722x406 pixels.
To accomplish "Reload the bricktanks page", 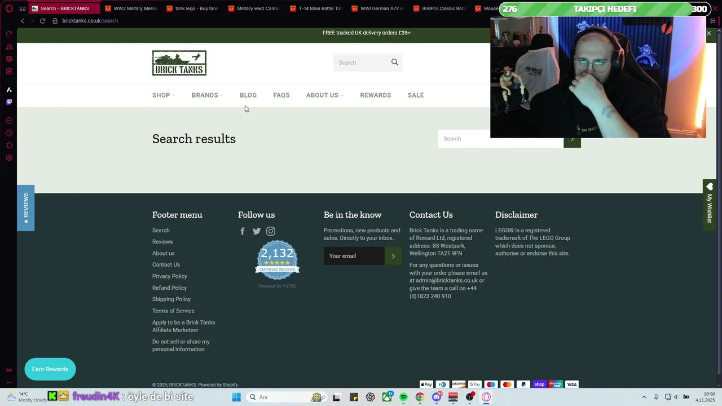I will tap(42, 21).
